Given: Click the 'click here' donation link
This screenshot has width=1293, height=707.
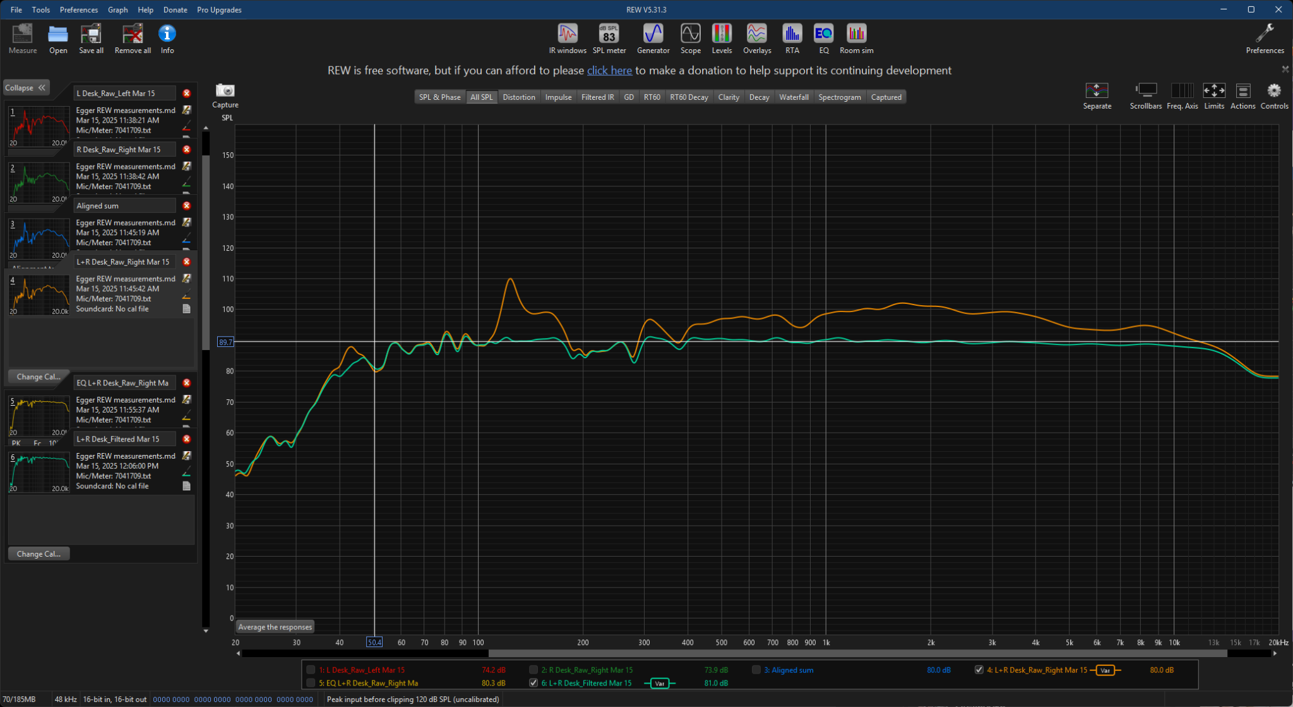Looking at the screenshot, I should point(609,70).
